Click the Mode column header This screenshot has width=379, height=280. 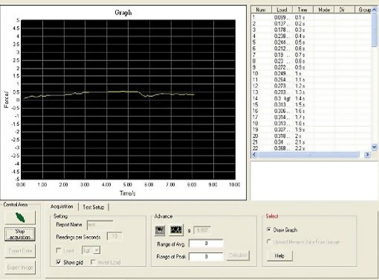pyautogui.click(x=323, y=10)
